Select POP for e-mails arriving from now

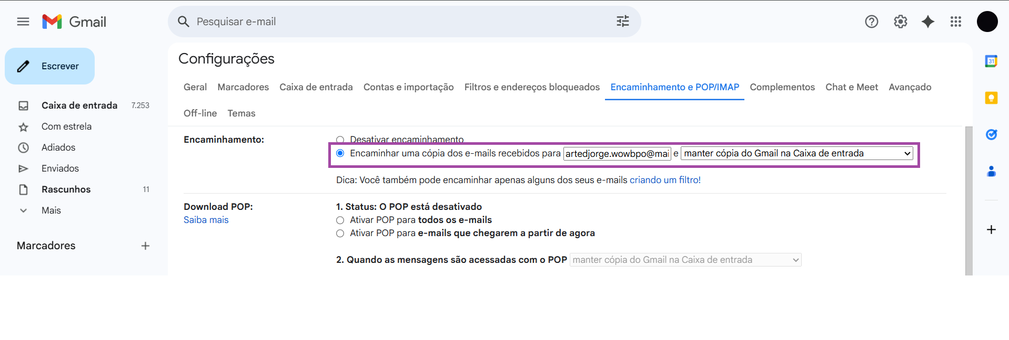[340, 233]
